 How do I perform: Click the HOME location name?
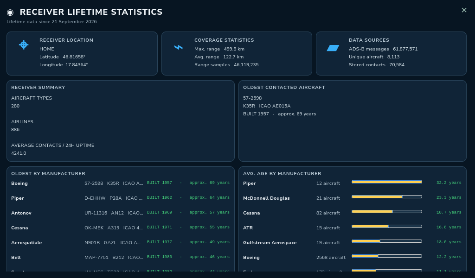[47, 49]
